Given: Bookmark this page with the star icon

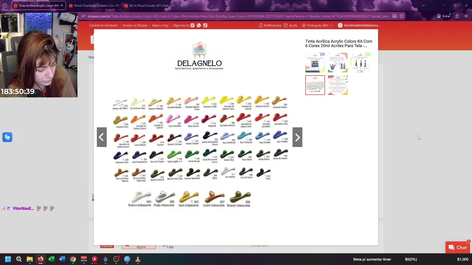Looking at the screenshot, I should [401, 16].
